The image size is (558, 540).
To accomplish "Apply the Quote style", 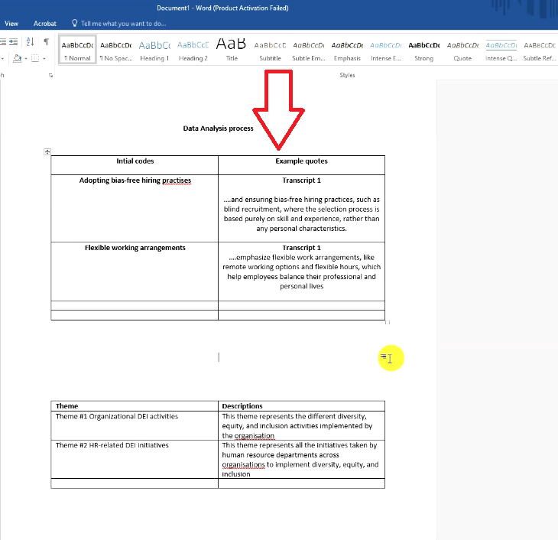I will click(x=462, y=50).
